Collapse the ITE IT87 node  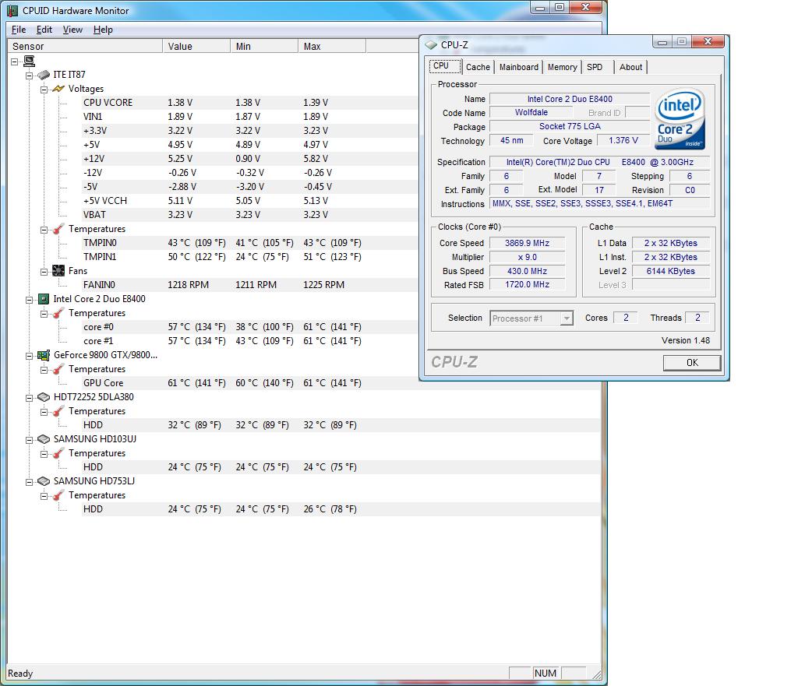tap(30, 76)
